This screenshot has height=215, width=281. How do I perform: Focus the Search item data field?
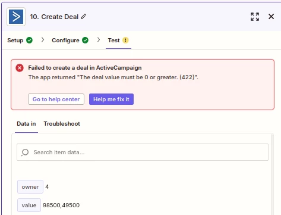(x=143, y=152)
